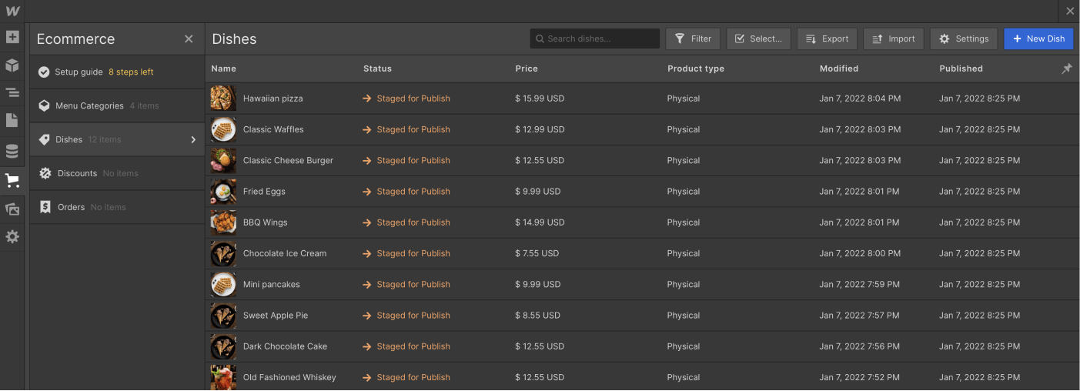
Task: Open the Filter options
Action: 693,38
